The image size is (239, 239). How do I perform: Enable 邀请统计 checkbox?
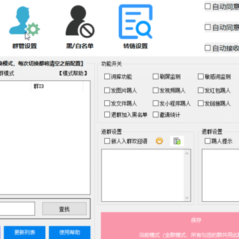[156, 115]
